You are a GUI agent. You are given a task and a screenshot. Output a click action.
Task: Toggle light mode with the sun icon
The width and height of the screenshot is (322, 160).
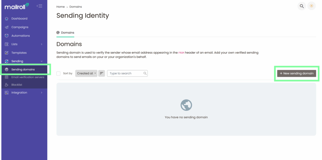[x=311, y=6]
